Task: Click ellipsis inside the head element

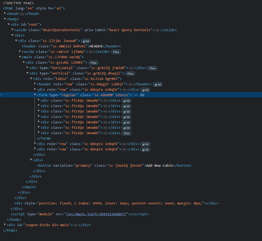Action: (22, 14)
